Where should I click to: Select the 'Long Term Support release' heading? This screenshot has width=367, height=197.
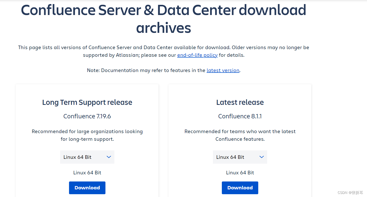[87, 102]
